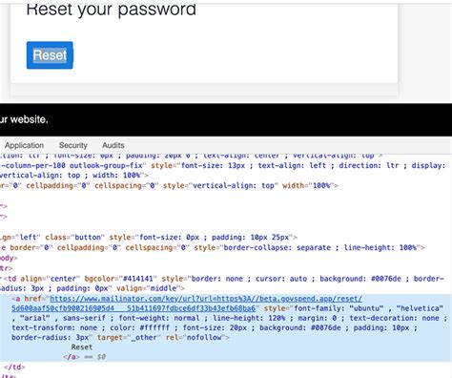Viewport: 452px width, 378px height.
Task: Collapse the td align center node arrow
Action: click(1, 279)
